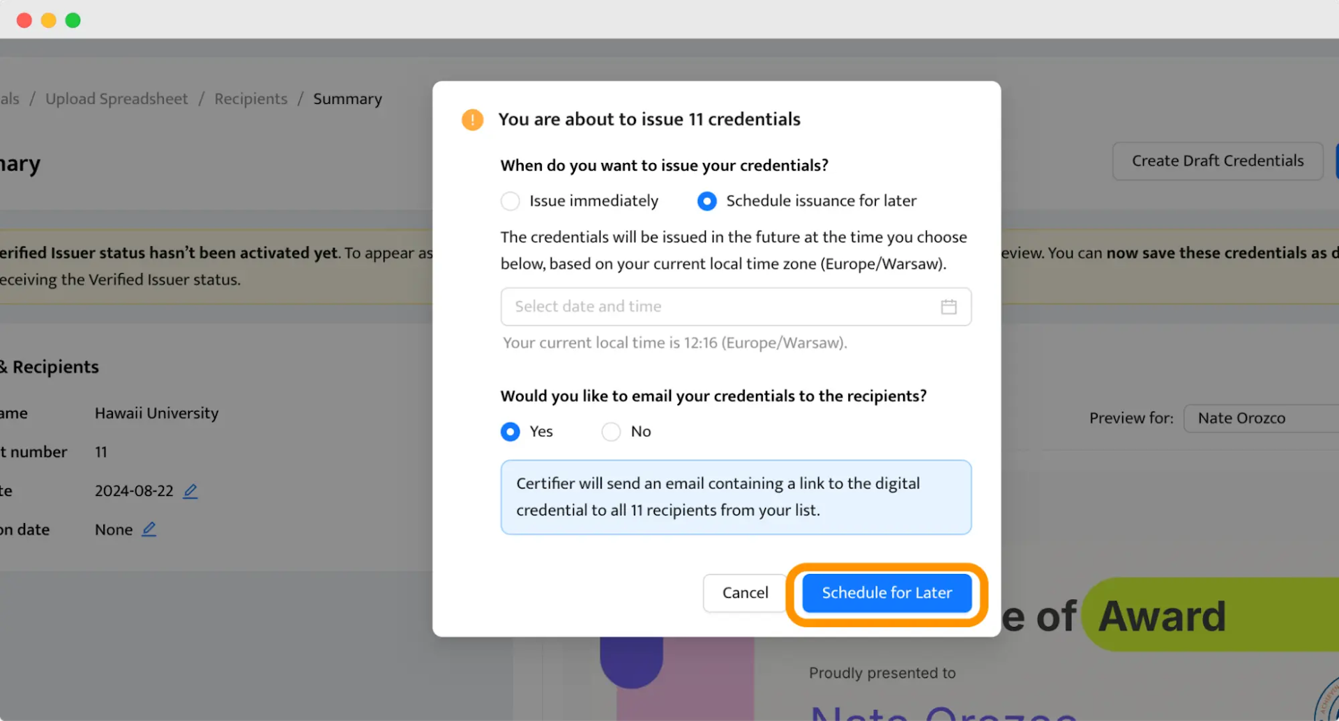Enable Yes to email credentials to recipients
Image resolution: width=1339 pixels, height=721 pixels.
click(509, 432)
